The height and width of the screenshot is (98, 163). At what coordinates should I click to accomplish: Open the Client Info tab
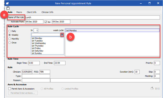click(32, 12)
